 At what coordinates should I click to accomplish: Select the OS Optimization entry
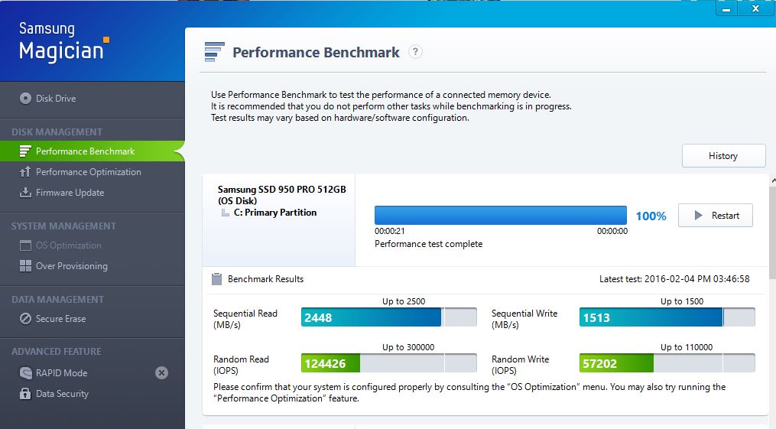pos(68,245)
